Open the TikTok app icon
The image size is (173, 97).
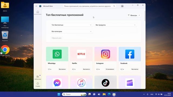106,83
